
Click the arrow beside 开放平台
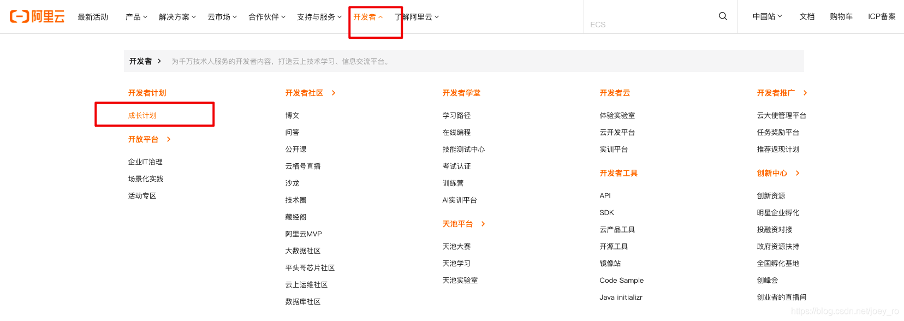[x=169, y=139]
